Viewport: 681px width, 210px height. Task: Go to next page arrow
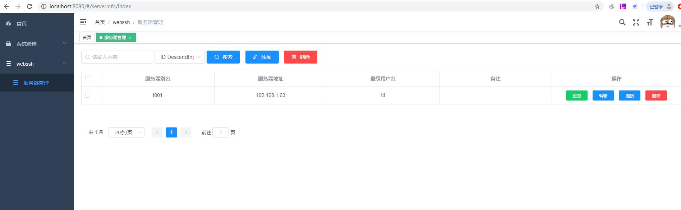coord(186,132)
